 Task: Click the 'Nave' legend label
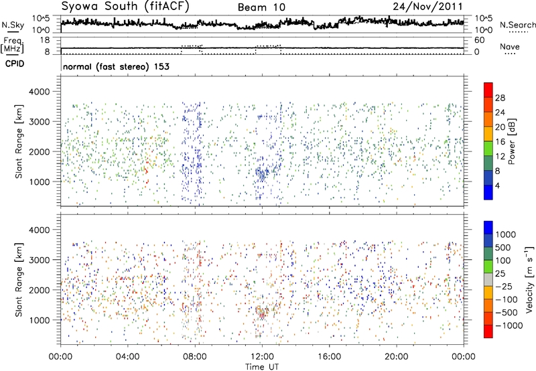510,47
